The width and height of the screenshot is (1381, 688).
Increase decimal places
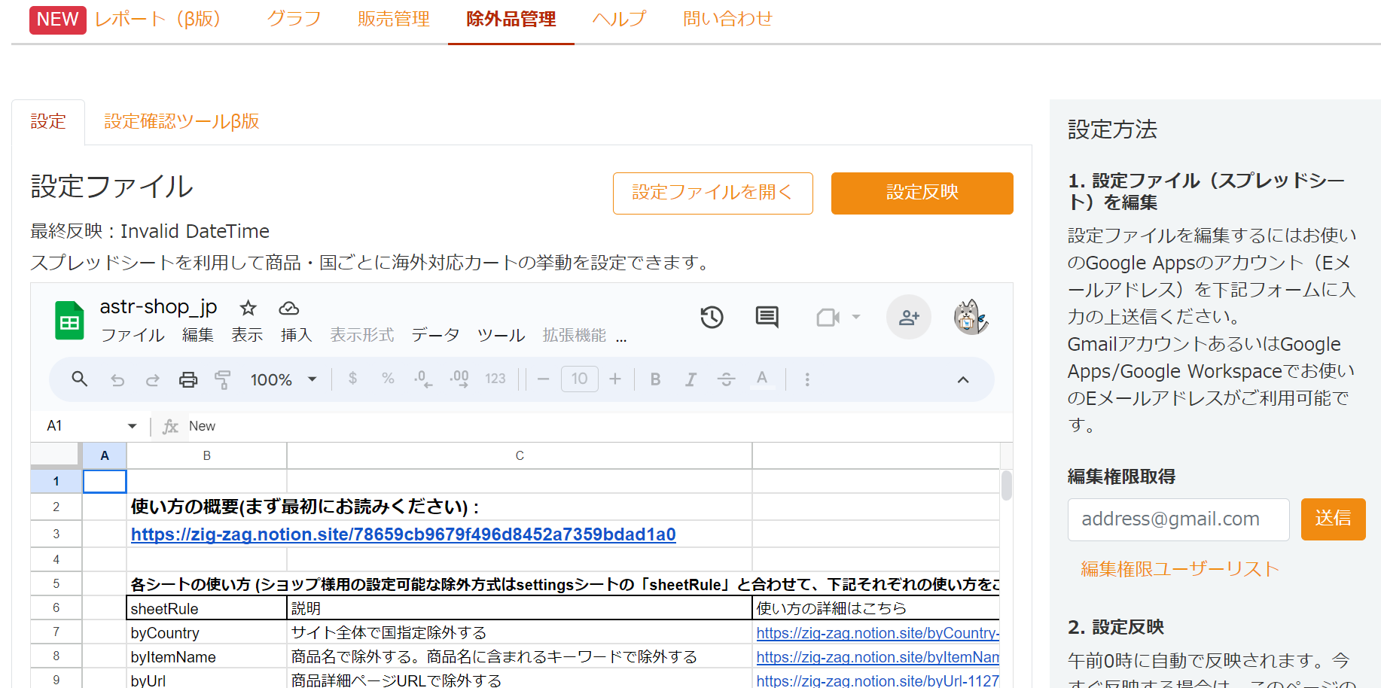pyautogui.click(x=459, y=378)
